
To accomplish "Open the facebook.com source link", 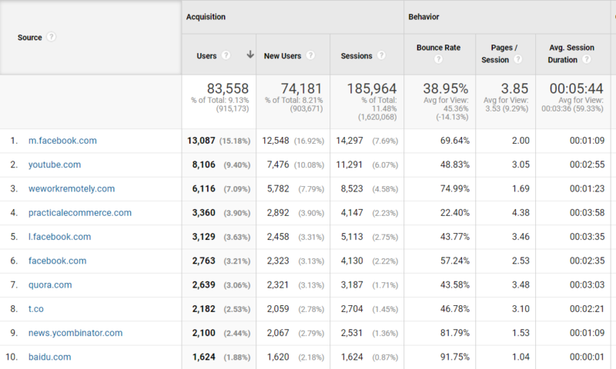I will 57,261.
